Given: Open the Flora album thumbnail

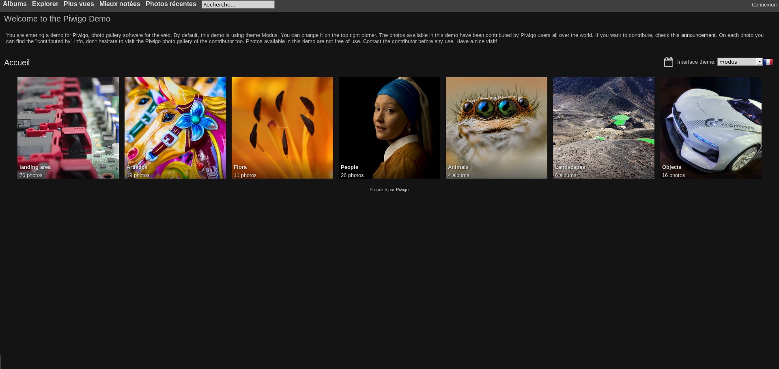Looking at the screenshot, I should click(x=282, y=128).
